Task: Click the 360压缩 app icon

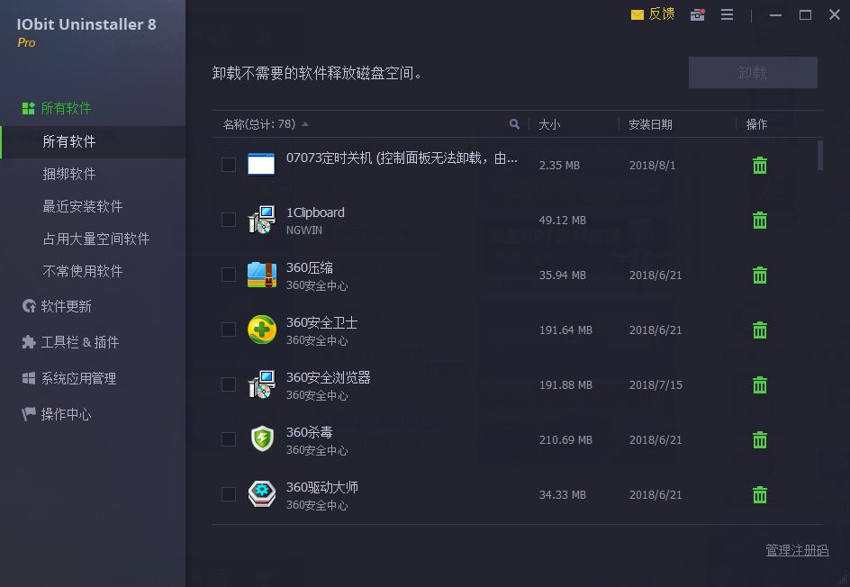Action: 261,275
